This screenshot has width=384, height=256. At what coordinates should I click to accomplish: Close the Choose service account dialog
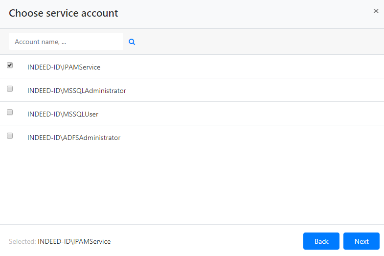376,11
